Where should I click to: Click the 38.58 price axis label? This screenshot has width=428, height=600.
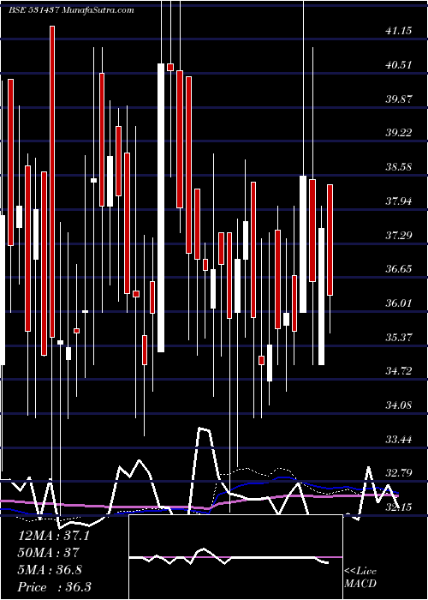pos(399,166)
